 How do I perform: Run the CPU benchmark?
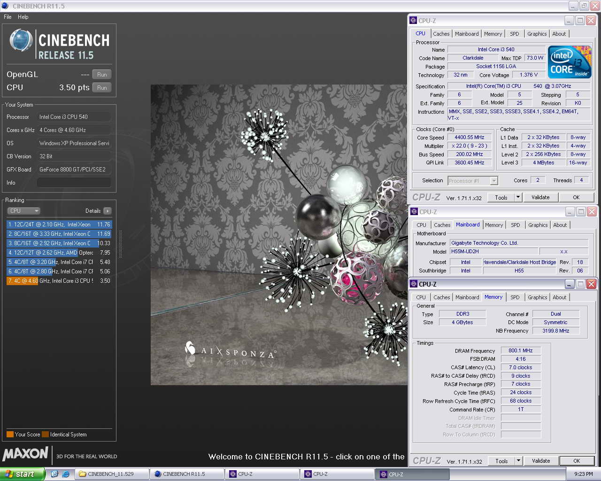[102, 87]
